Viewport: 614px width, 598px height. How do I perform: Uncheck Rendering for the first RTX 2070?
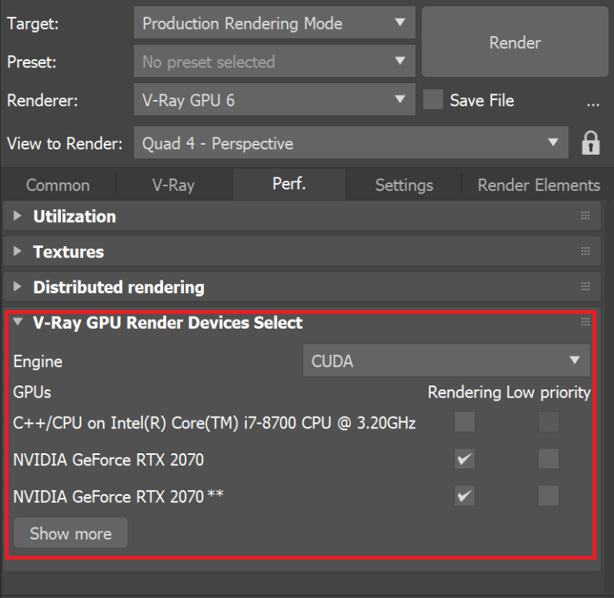point(464,459)
